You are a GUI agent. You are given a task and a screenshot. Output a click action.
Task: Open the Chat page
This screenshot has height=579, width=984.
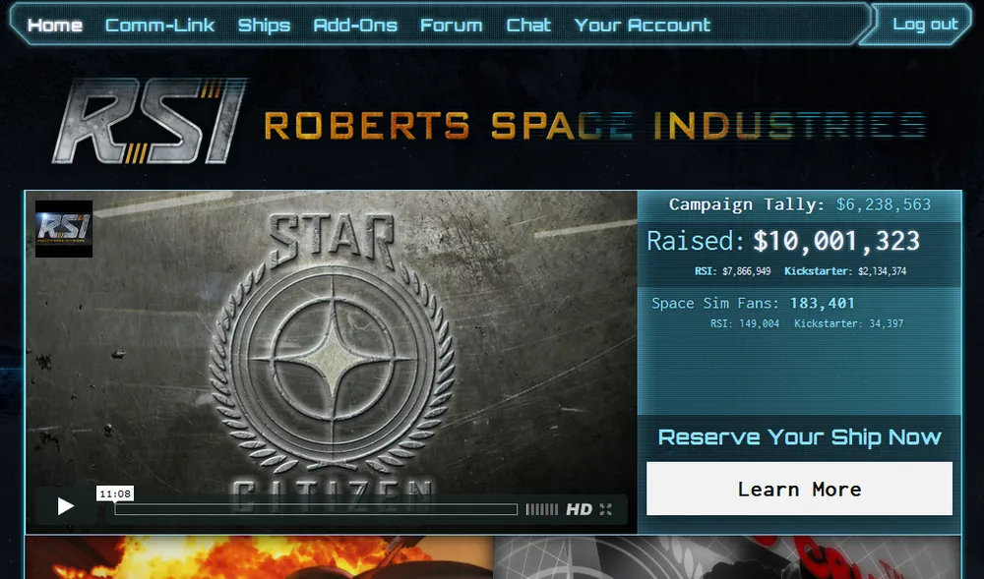coord(528,25)
